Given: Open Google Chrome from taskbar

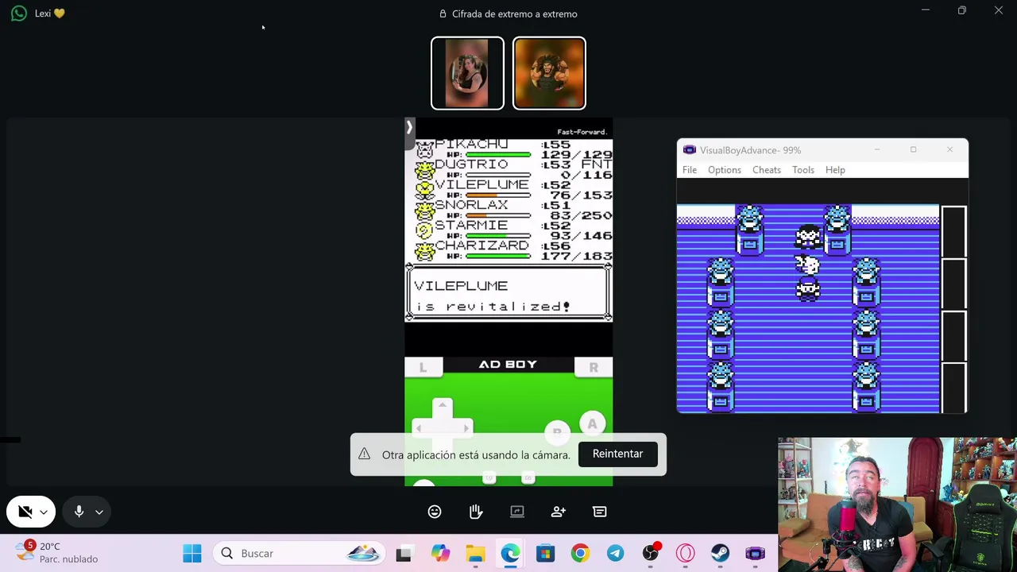Looking at the screenshot, I should [580, 554].
